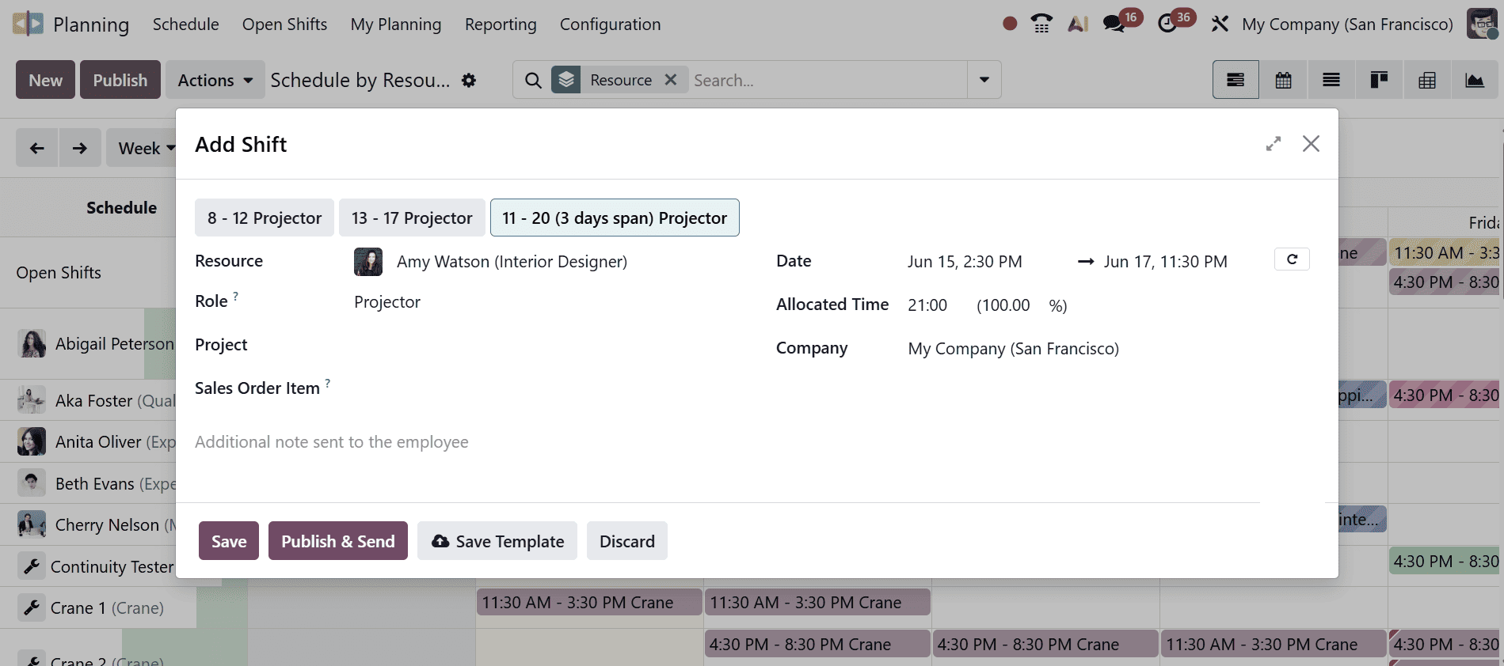Select the 13 - 17 Projector template
This screenshot has width=1504, height=666.
coord(412,218)
